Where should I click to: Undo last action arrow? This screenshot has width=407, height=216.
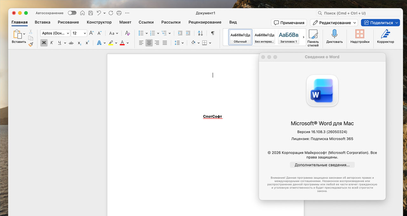pos(99,13)
